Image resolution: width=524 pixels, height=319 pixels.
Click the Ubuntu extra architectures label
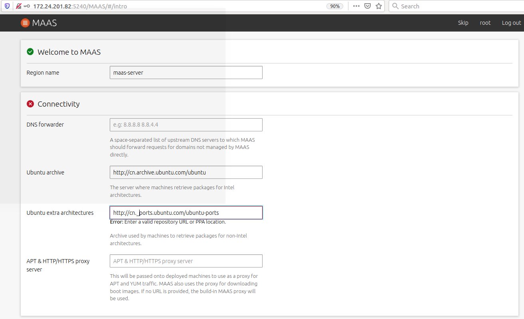[x=60, y=213]
